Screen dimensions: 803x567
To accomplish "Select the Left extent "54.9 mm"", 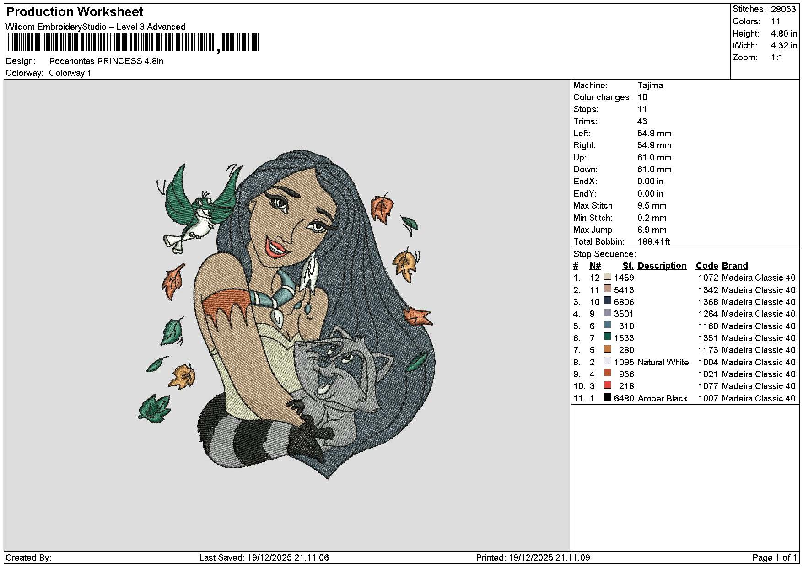I will click(654, 134).
